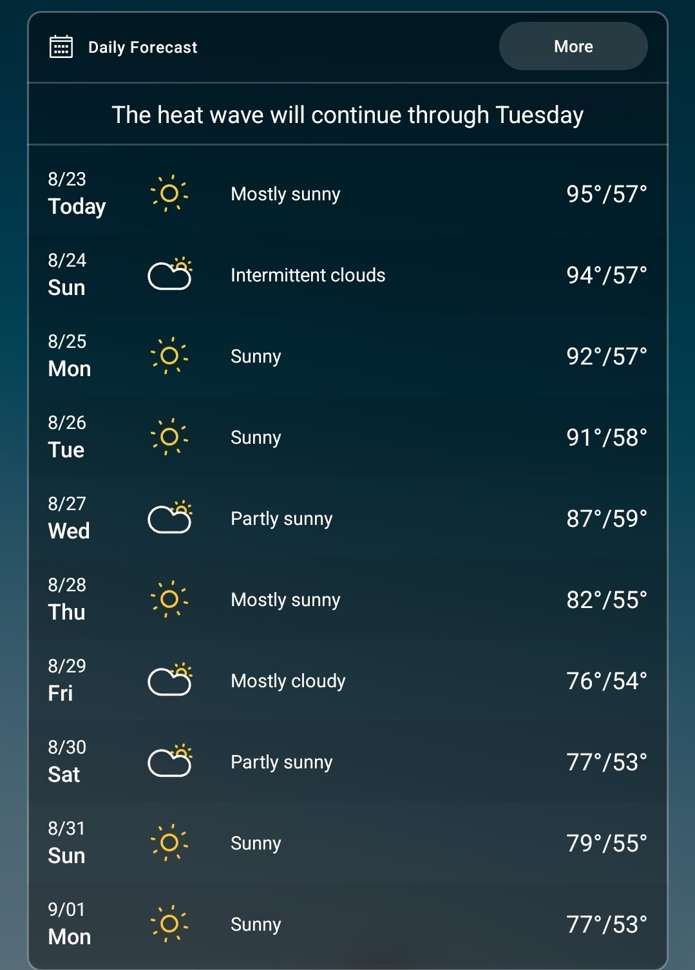695x970 pixels.
Task: Click the 8/29 mostly cloudy icon
Action: 170,680
